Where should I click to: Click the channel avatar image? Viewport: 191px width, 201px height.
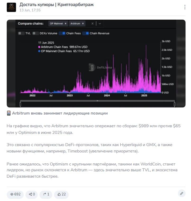[11, 7]
